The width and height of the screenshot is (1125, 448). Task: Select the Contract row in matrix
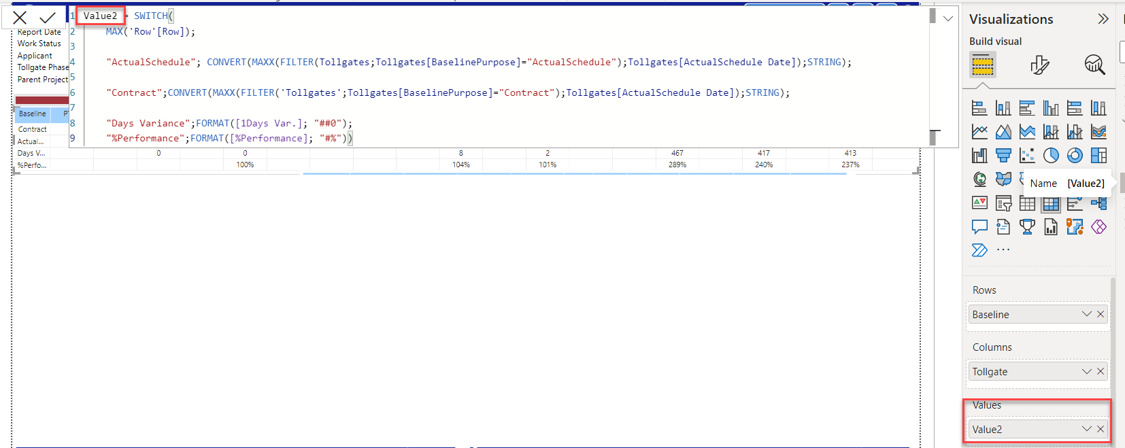tap(33, 129)
